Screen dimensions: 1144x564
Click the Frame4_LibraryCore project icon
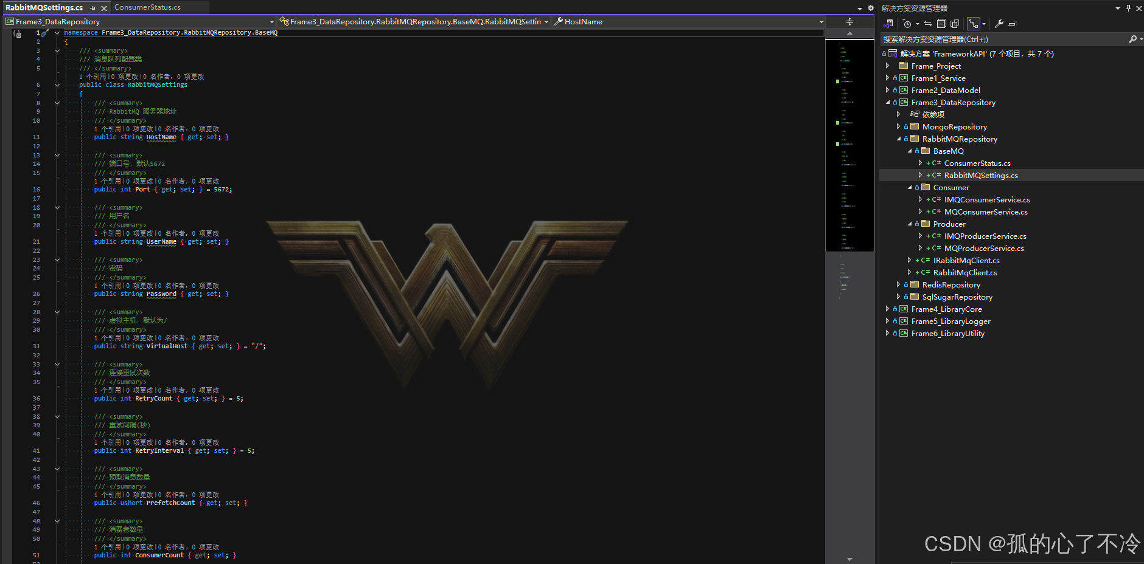904,309
